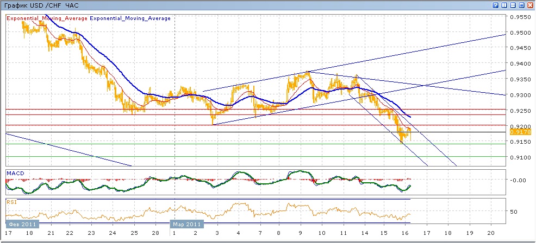Click the RSI 50 level label

[x=513, y=212]
